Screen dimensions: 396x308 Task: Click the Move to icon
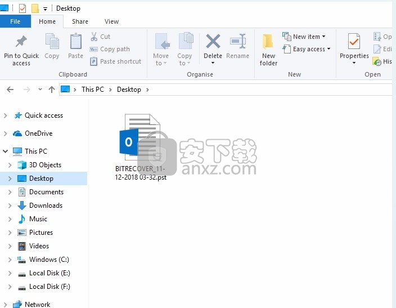161,41
